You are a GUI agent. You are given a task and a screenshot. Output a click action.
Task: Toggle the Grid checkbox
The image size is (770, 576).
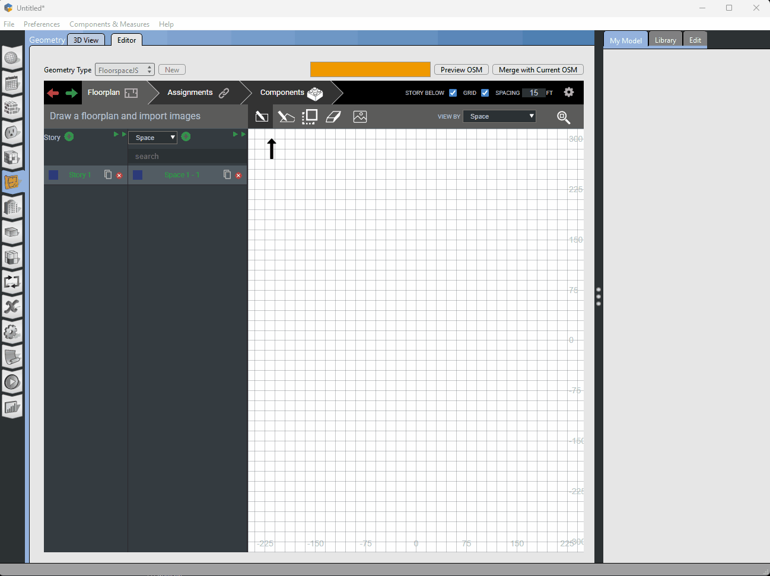click(485, 93)
